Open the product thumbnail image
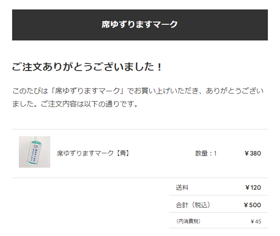280x236 pixels. (x=35, y=152)
